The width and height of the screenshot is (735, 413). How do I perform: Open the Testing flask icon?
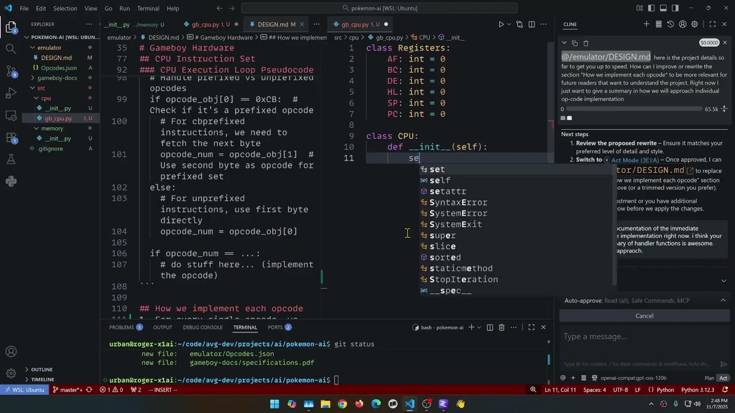tap(11, 159)
